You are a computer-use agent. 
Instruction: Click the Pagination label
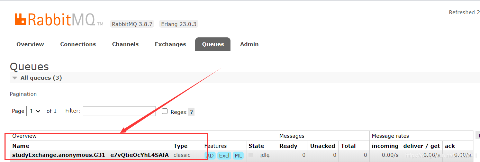[x=23, y=94]
